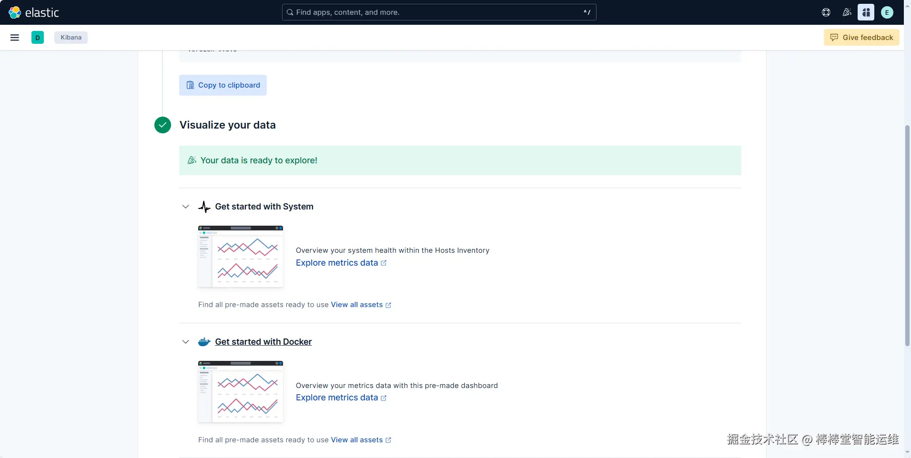Open the help menu lifebuoy icon
Image resolution: width=911 pixels, height=458 pixels.
click(826, 12)
